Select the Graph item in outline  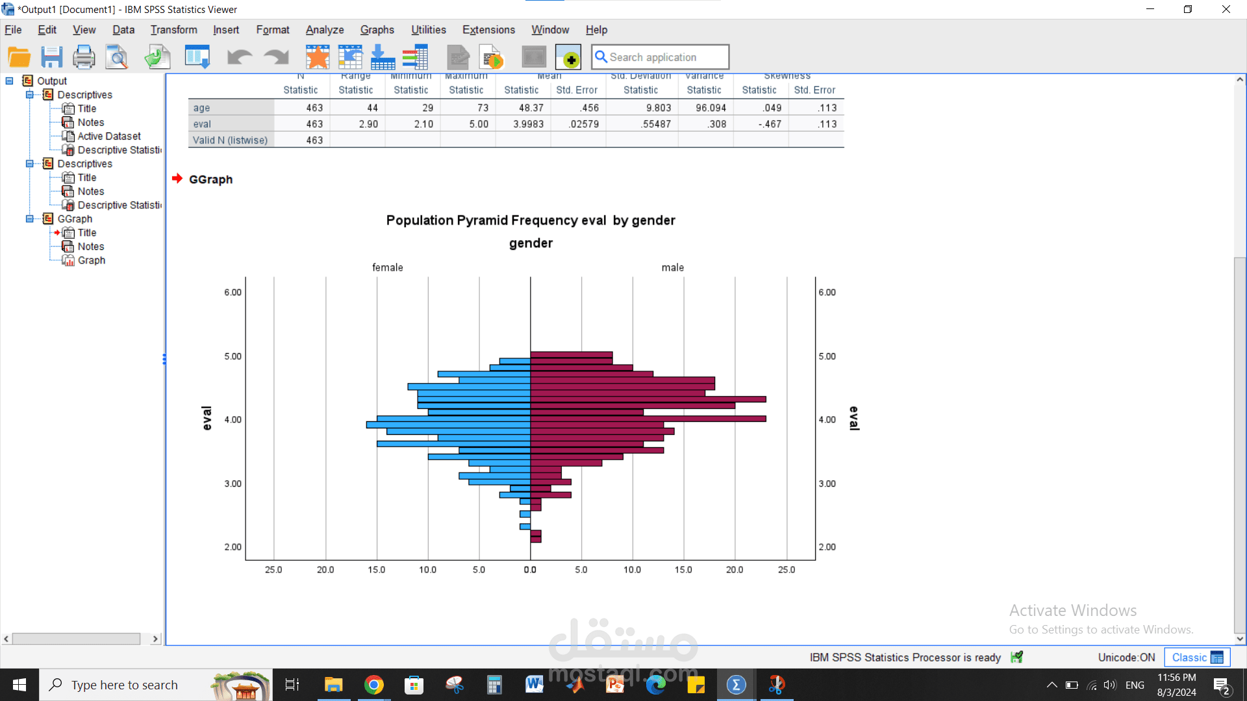91,260
